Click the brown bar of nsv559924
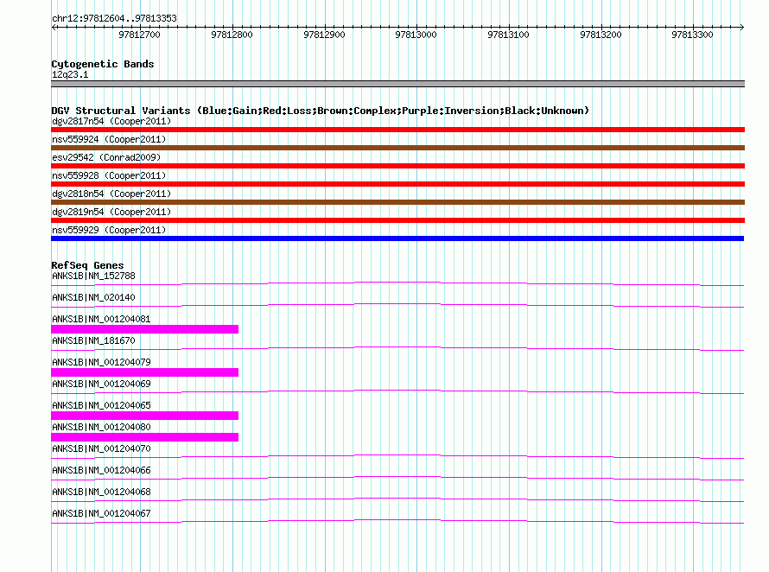Screen dimensions: 769x572 click(x=397, y=148)
